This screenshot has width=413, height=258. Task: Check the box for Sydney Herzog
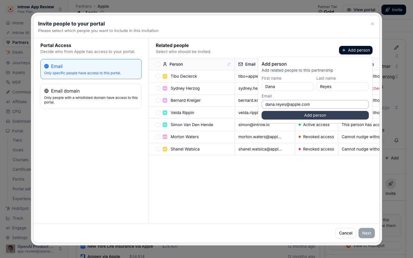click(x=158, y=88)
